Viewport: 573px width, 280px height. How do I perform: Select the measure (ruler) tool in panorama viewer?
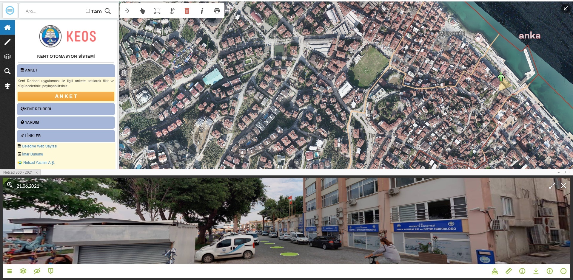point(509,271)
